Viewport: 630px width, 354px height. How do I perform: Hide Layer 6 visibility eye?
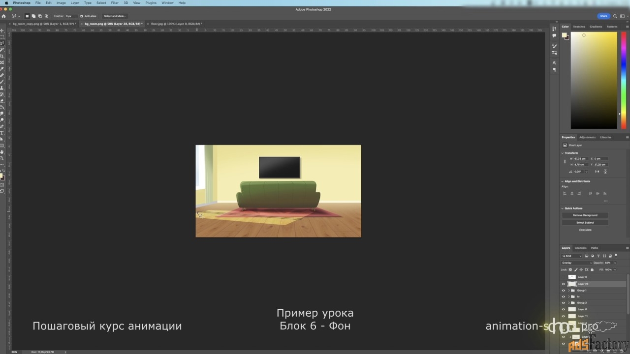[564, 309]
